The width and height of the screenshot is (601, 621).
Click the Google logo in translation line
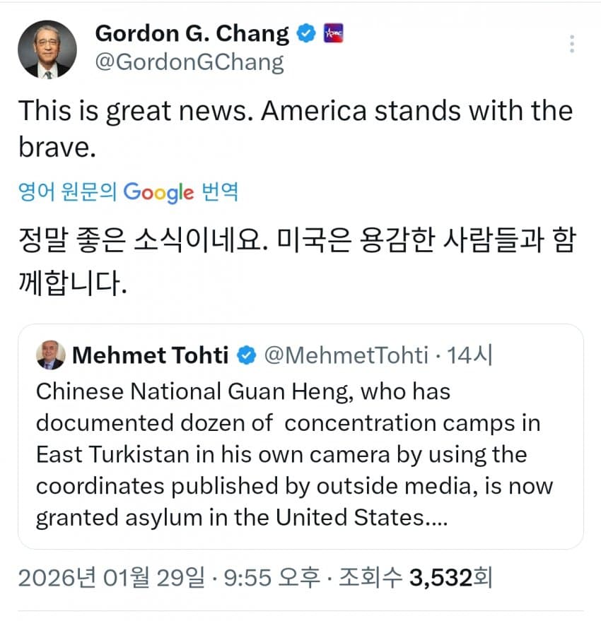click(x=158, y=191)
